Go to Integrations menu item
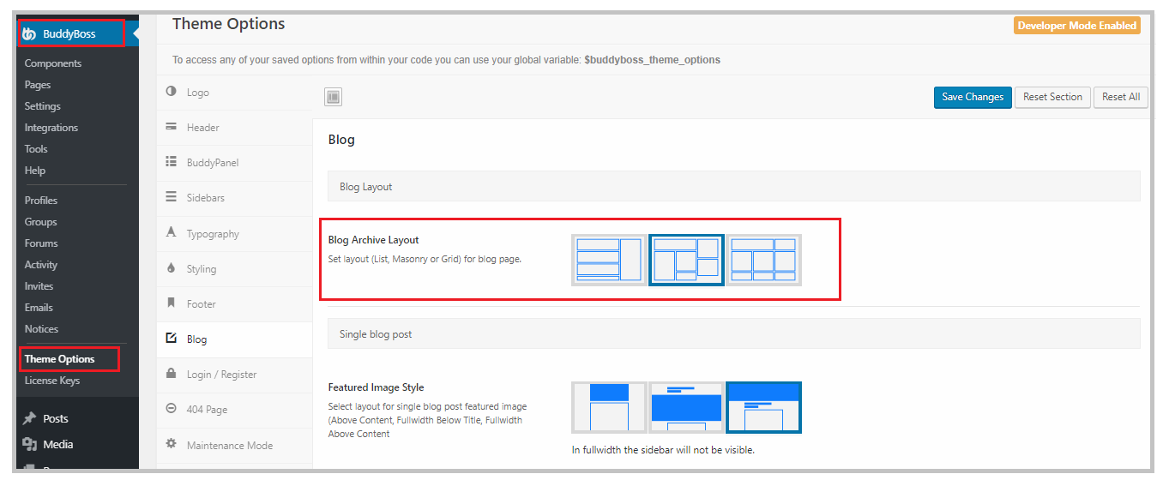Image resolution: width=1163 pixels, height=480 pixels. tap(51, 128)
